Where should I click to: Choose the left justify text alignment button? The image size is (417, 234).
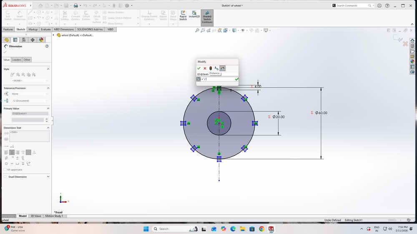pyautogui.click(x=6, y=153)
